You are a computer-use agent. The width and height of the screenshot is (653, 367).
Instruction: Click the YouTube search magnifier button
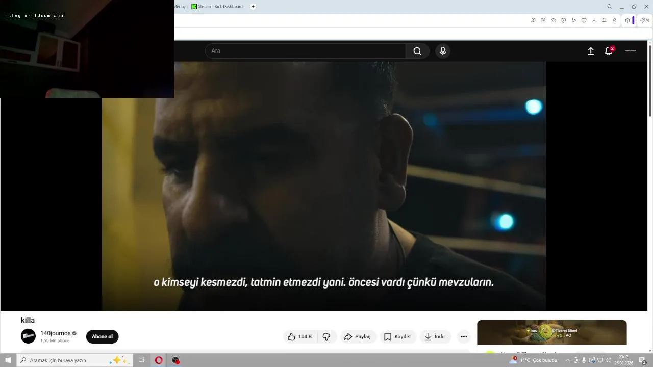coord(417,51)
